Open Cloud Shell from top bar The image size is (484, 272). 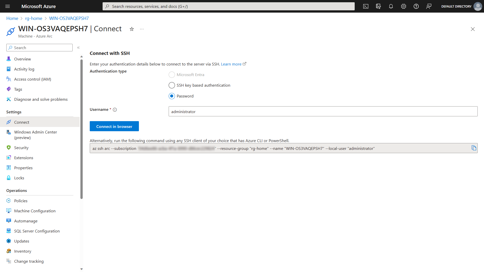pyautogui.click(x=366, y=6)
